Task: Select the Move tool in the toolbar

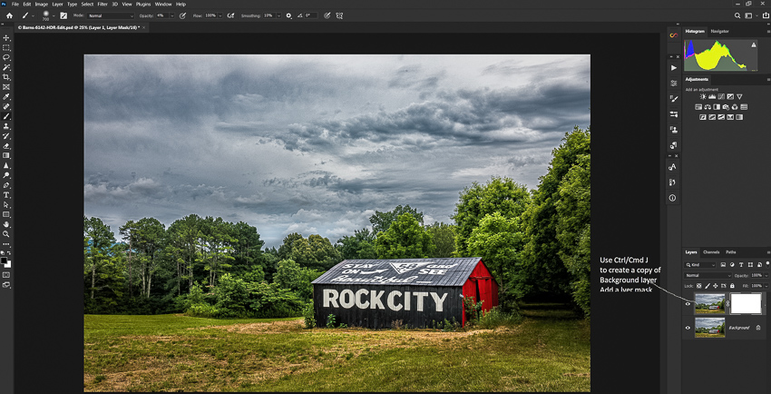Action: [x=6, y=38]
